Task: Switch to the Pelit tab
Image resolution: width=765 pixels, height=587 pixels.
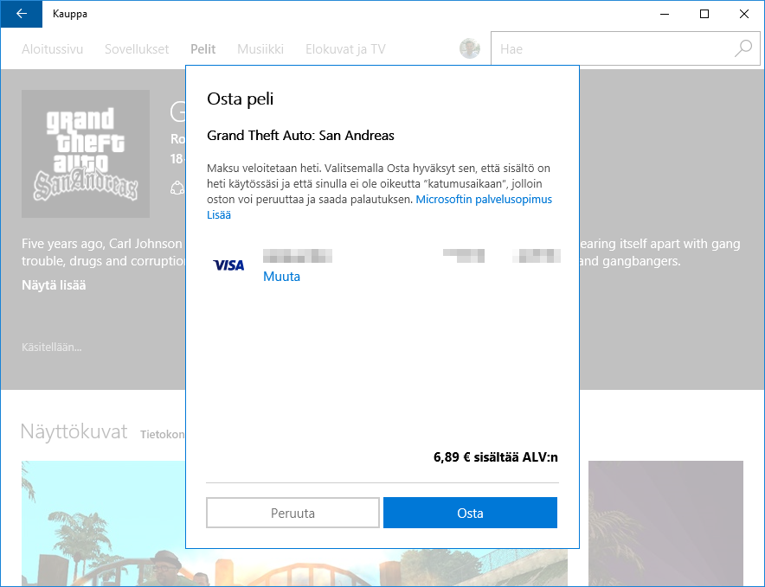Action: (203, 49)
